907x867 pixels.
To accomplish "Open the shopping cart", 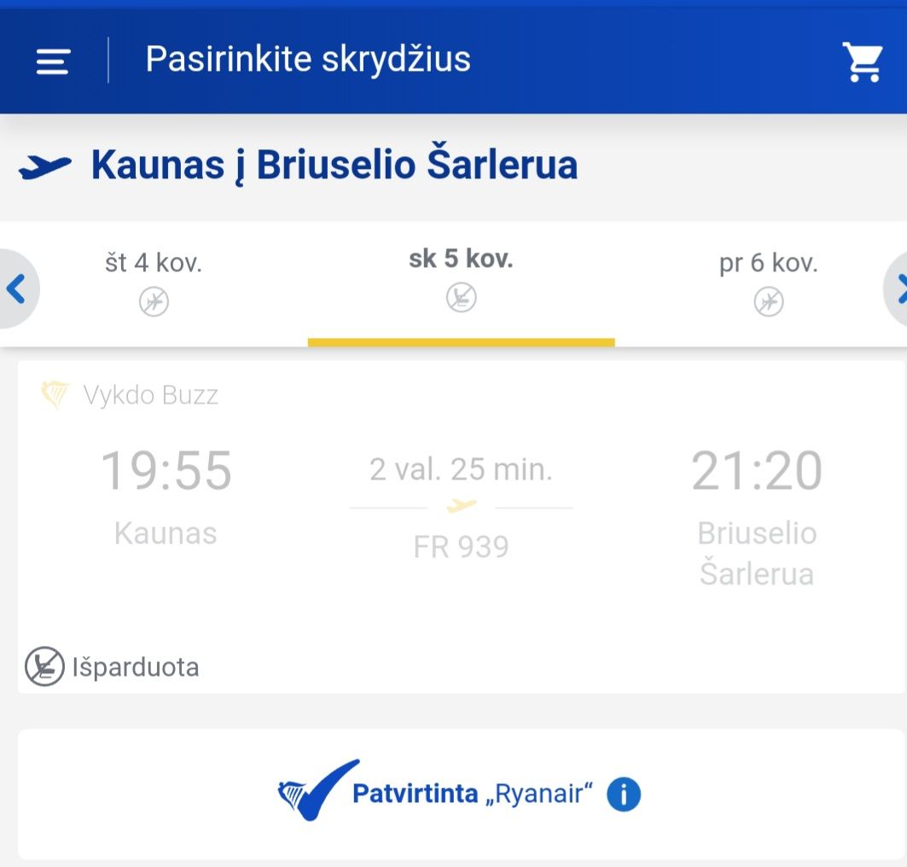I will point(863,61).
